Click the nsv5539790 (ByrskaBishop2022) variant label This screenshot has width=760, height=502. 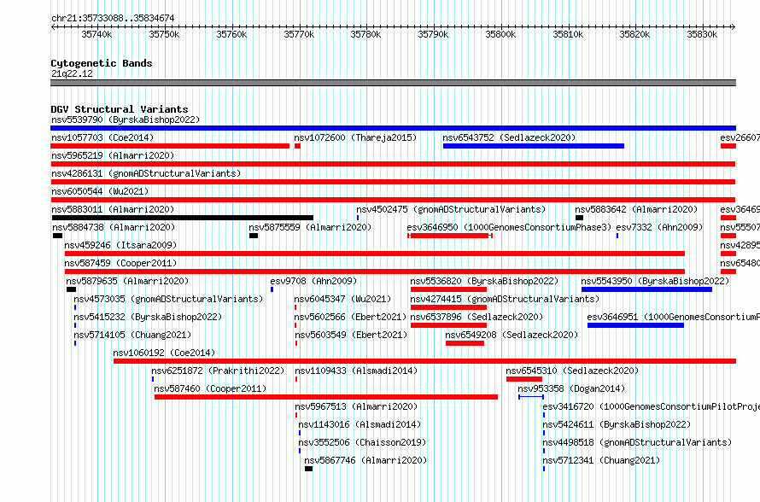pyautogui.click(x=126, y=120)
